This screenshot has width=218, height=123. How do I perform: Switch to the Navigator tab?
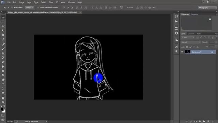coord(194,14)
